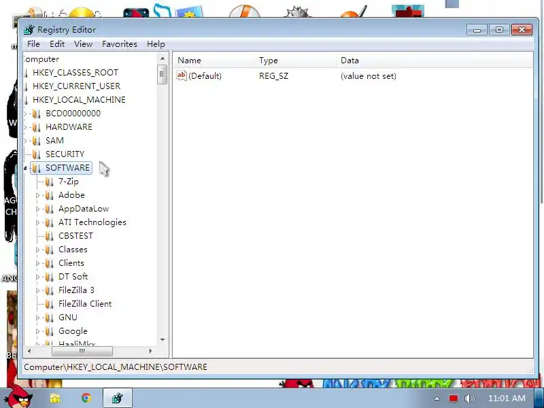Click the tree horizontal scrollbar right arrow
The image size is (544, 408).
tap(150, 351)
